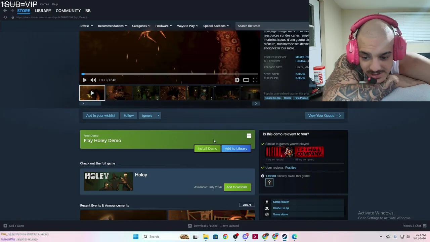
Task: Open Steam from the taskbar
Action: point(285,237)
